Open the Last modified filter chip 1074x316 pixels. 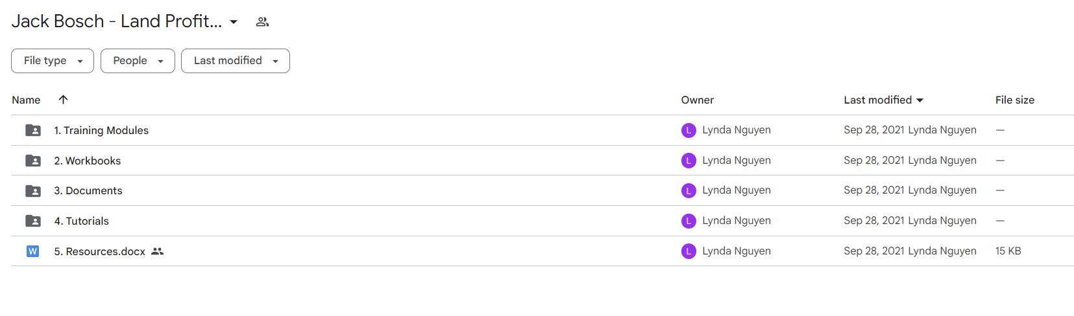click(236, 61)
